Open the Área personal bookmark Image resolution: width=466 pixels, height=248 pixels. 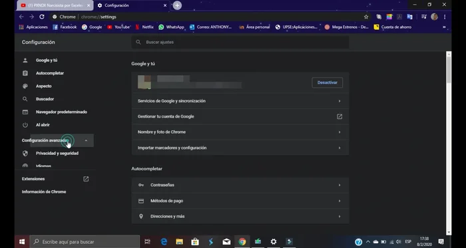[254, 27]
